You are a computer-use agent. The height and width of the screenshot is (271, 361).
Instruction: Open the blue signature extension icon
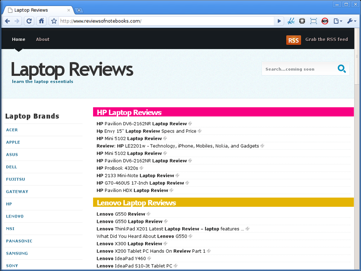click(291, 21)
